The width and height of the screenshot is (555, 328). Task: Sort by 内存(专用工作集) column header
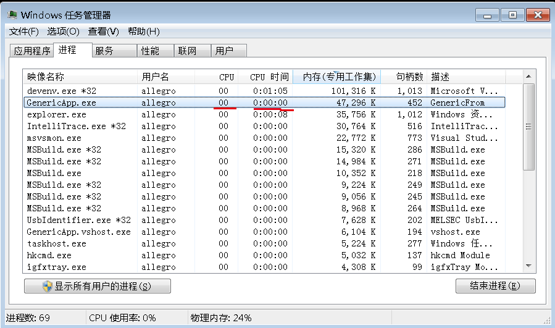click(x=336, y=77)
